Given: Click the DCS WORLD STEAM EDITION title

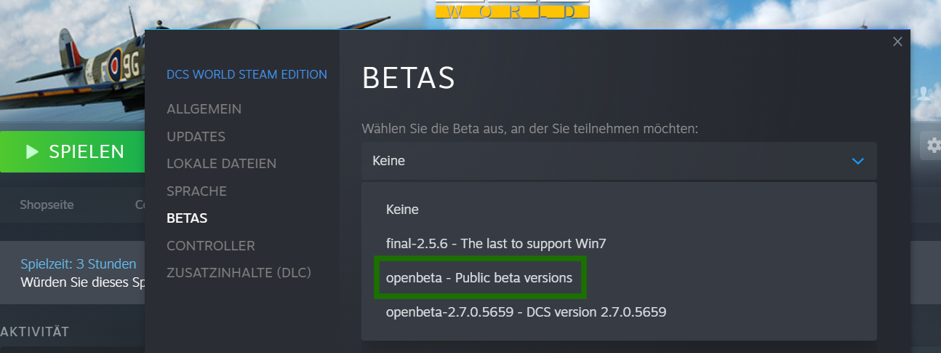Looking at the screenshot, I should 247,74.
